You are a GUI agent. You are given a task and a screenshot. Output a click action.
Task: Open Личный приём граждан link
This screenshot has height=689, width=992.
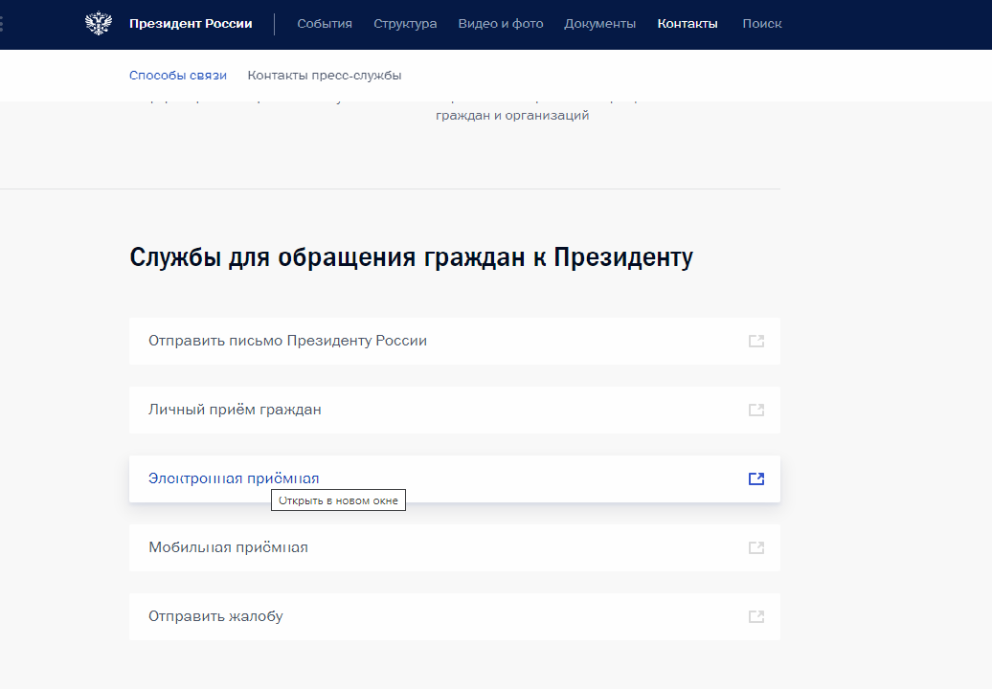[x=454, y=411]
